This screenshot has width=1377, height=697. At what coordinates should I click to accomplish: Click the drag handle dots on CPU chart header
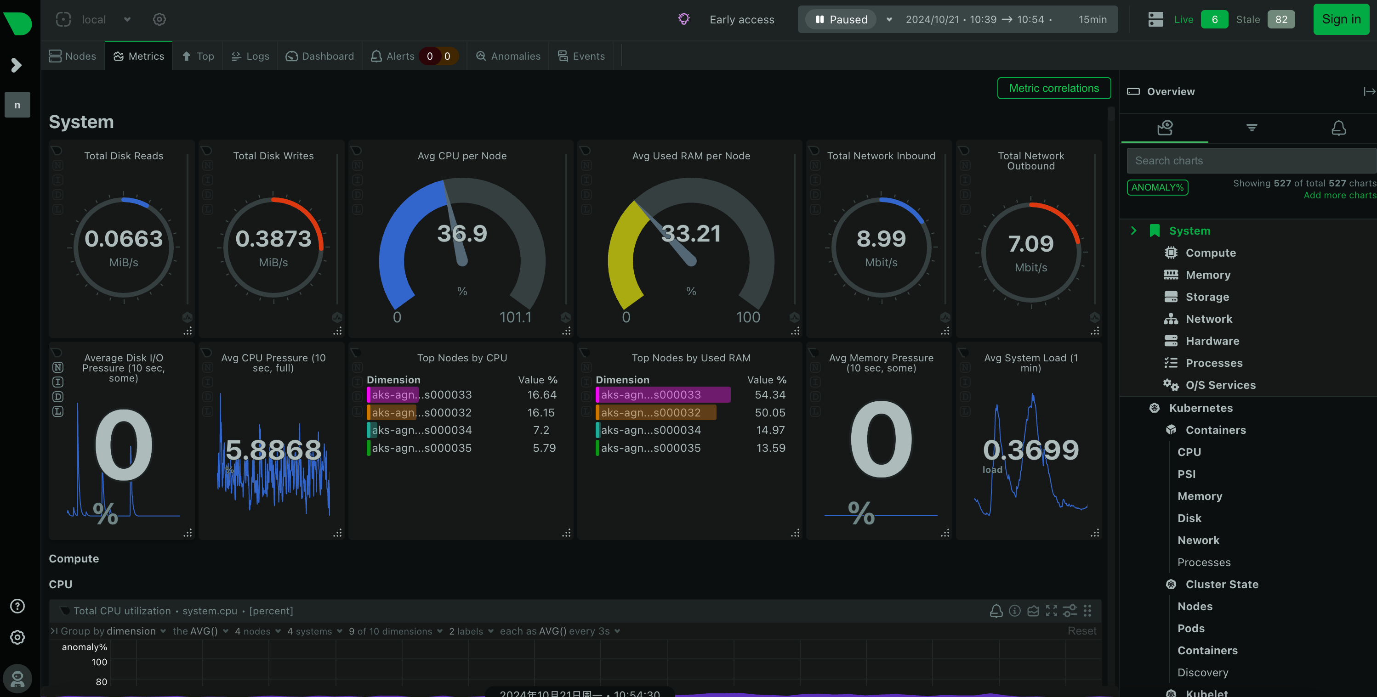tap(1087, 611)
